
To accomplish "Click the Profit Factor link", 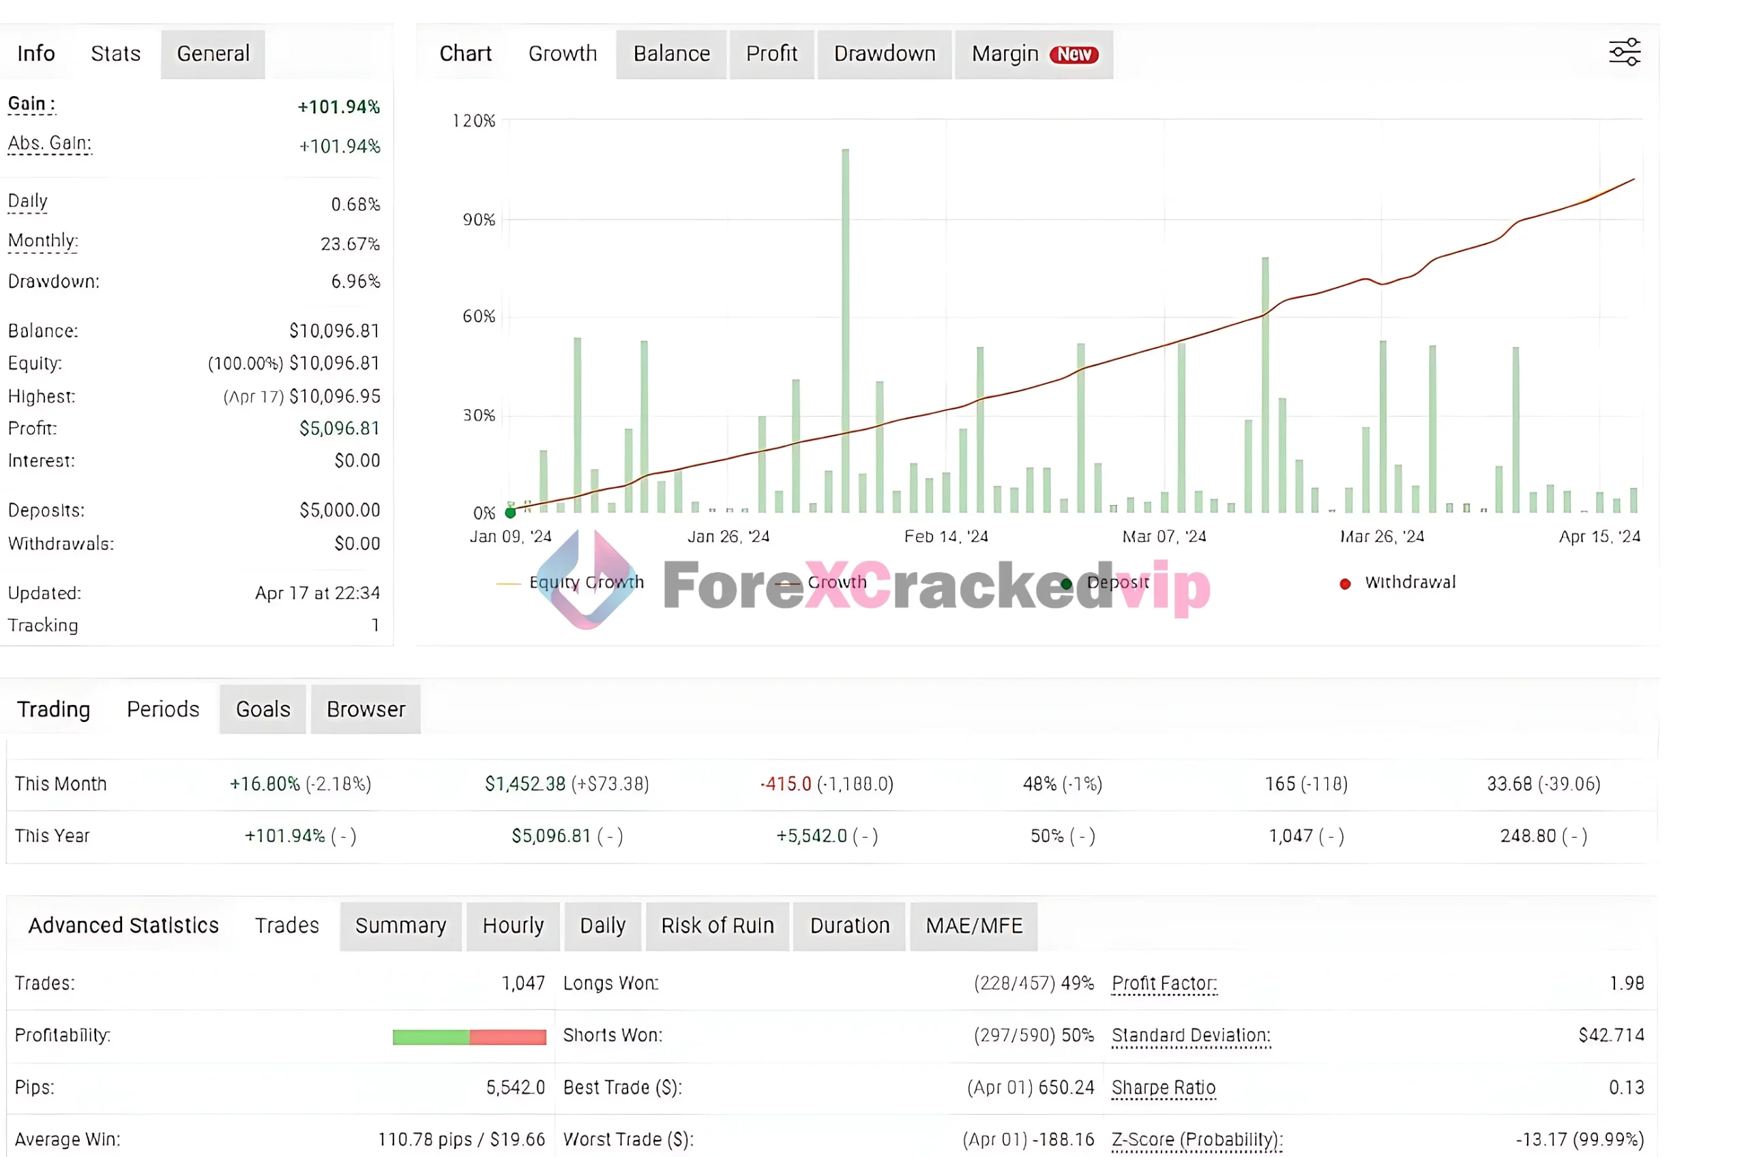I will (1164, 983).
